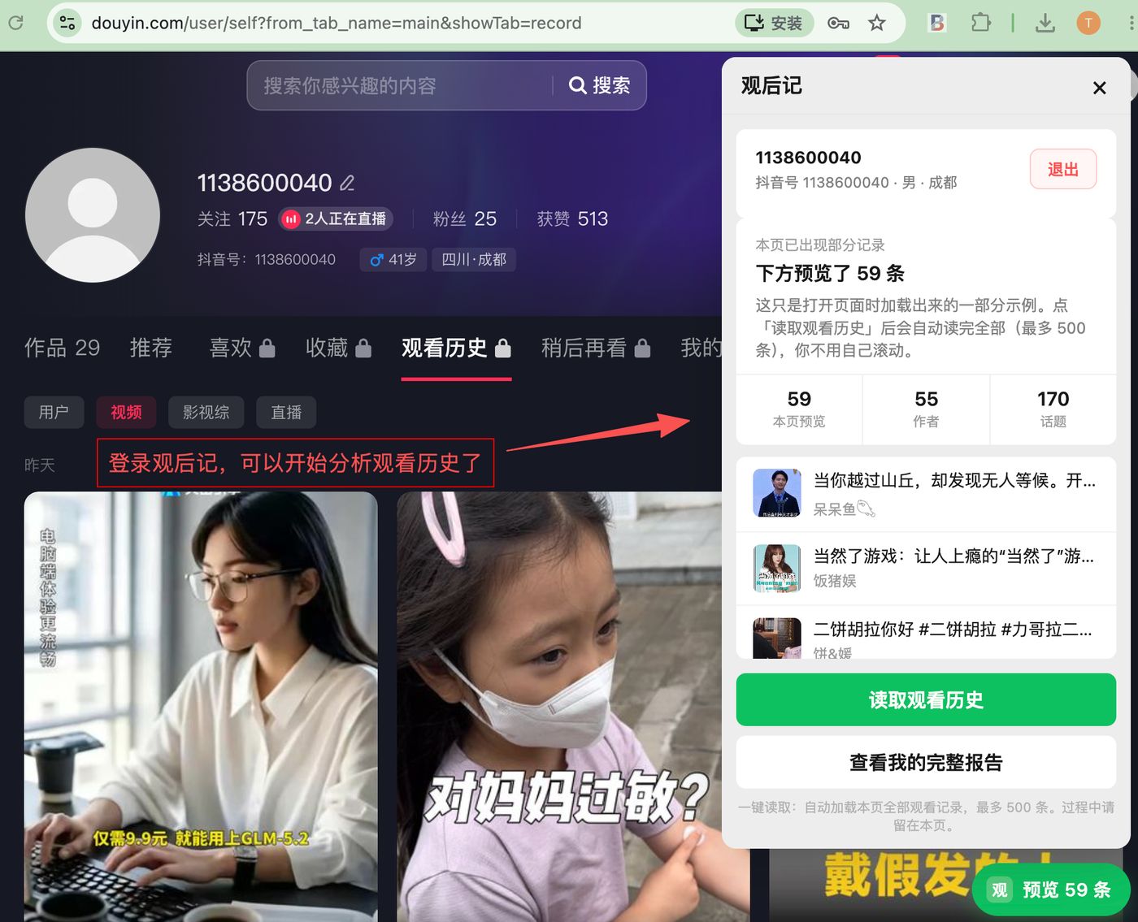Close the 观后记 panel with X
Image resolution: width=1138 pixels, height=922 pixels.
1099,88
